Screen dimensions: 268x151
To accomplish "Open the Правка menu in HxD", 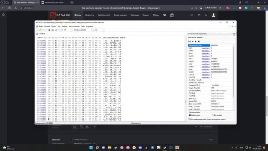I will [x=47, y=26].
